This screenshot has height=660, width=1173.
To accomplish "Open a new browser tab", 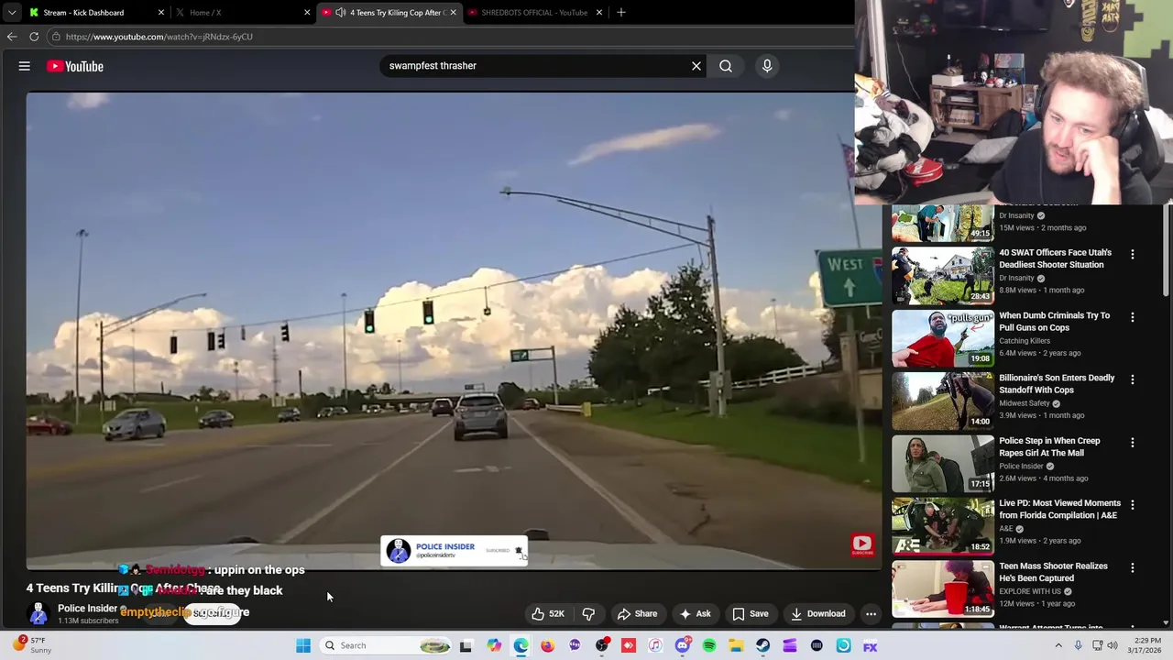I will point(621,13).
